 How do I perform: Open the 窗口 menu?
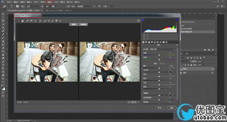pos(70,2)
